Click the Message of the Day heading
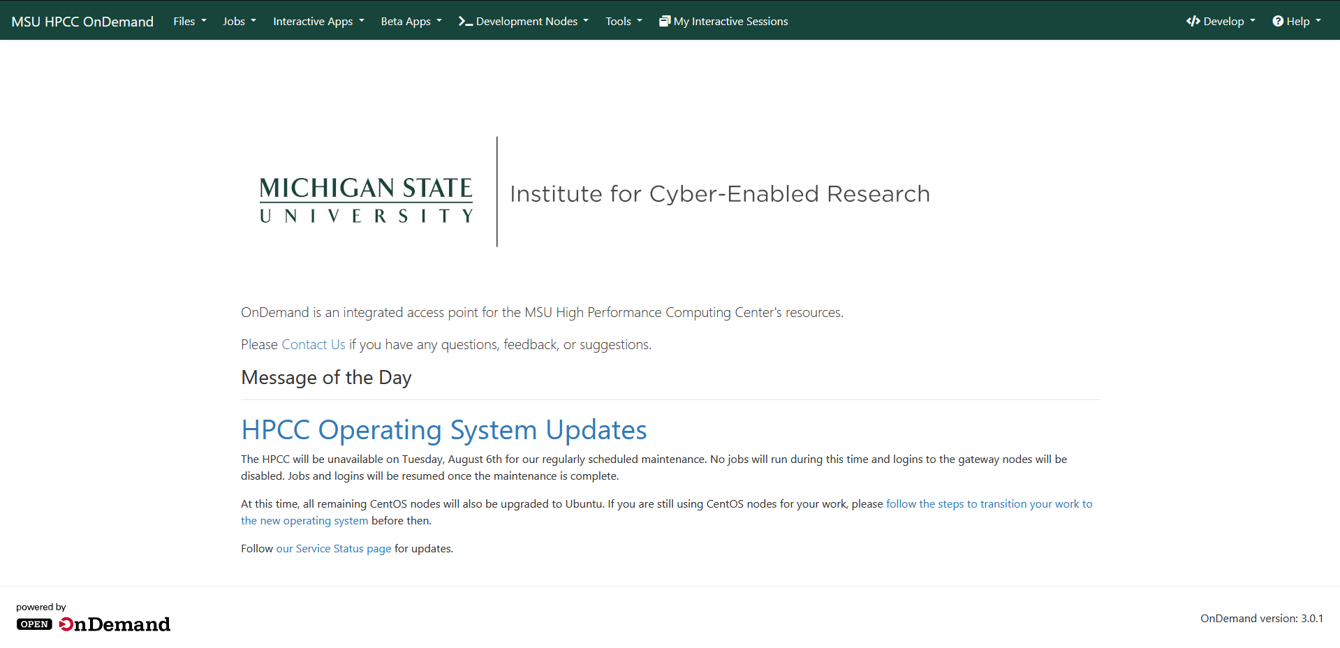The image size is (1340, 648). point(326,378)
